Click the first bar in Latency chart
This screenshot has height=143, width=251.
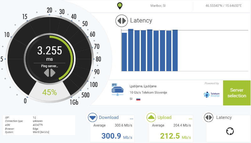tap(124, 52)
